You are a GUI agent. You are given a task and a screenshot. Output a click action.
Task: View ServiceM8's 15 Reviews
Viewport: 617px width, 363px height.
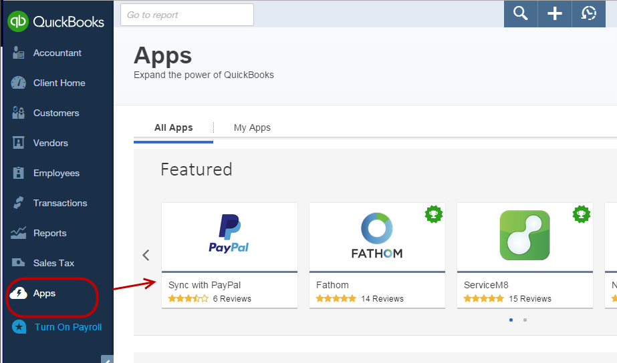(x=530, y=298)
